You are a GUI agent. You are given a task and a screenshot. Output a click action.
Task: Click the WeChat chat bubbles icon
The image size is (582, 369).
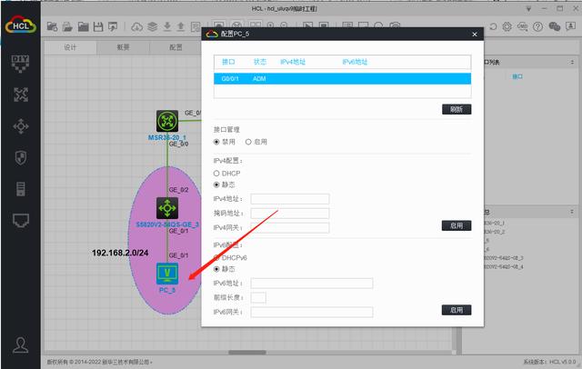555,26
